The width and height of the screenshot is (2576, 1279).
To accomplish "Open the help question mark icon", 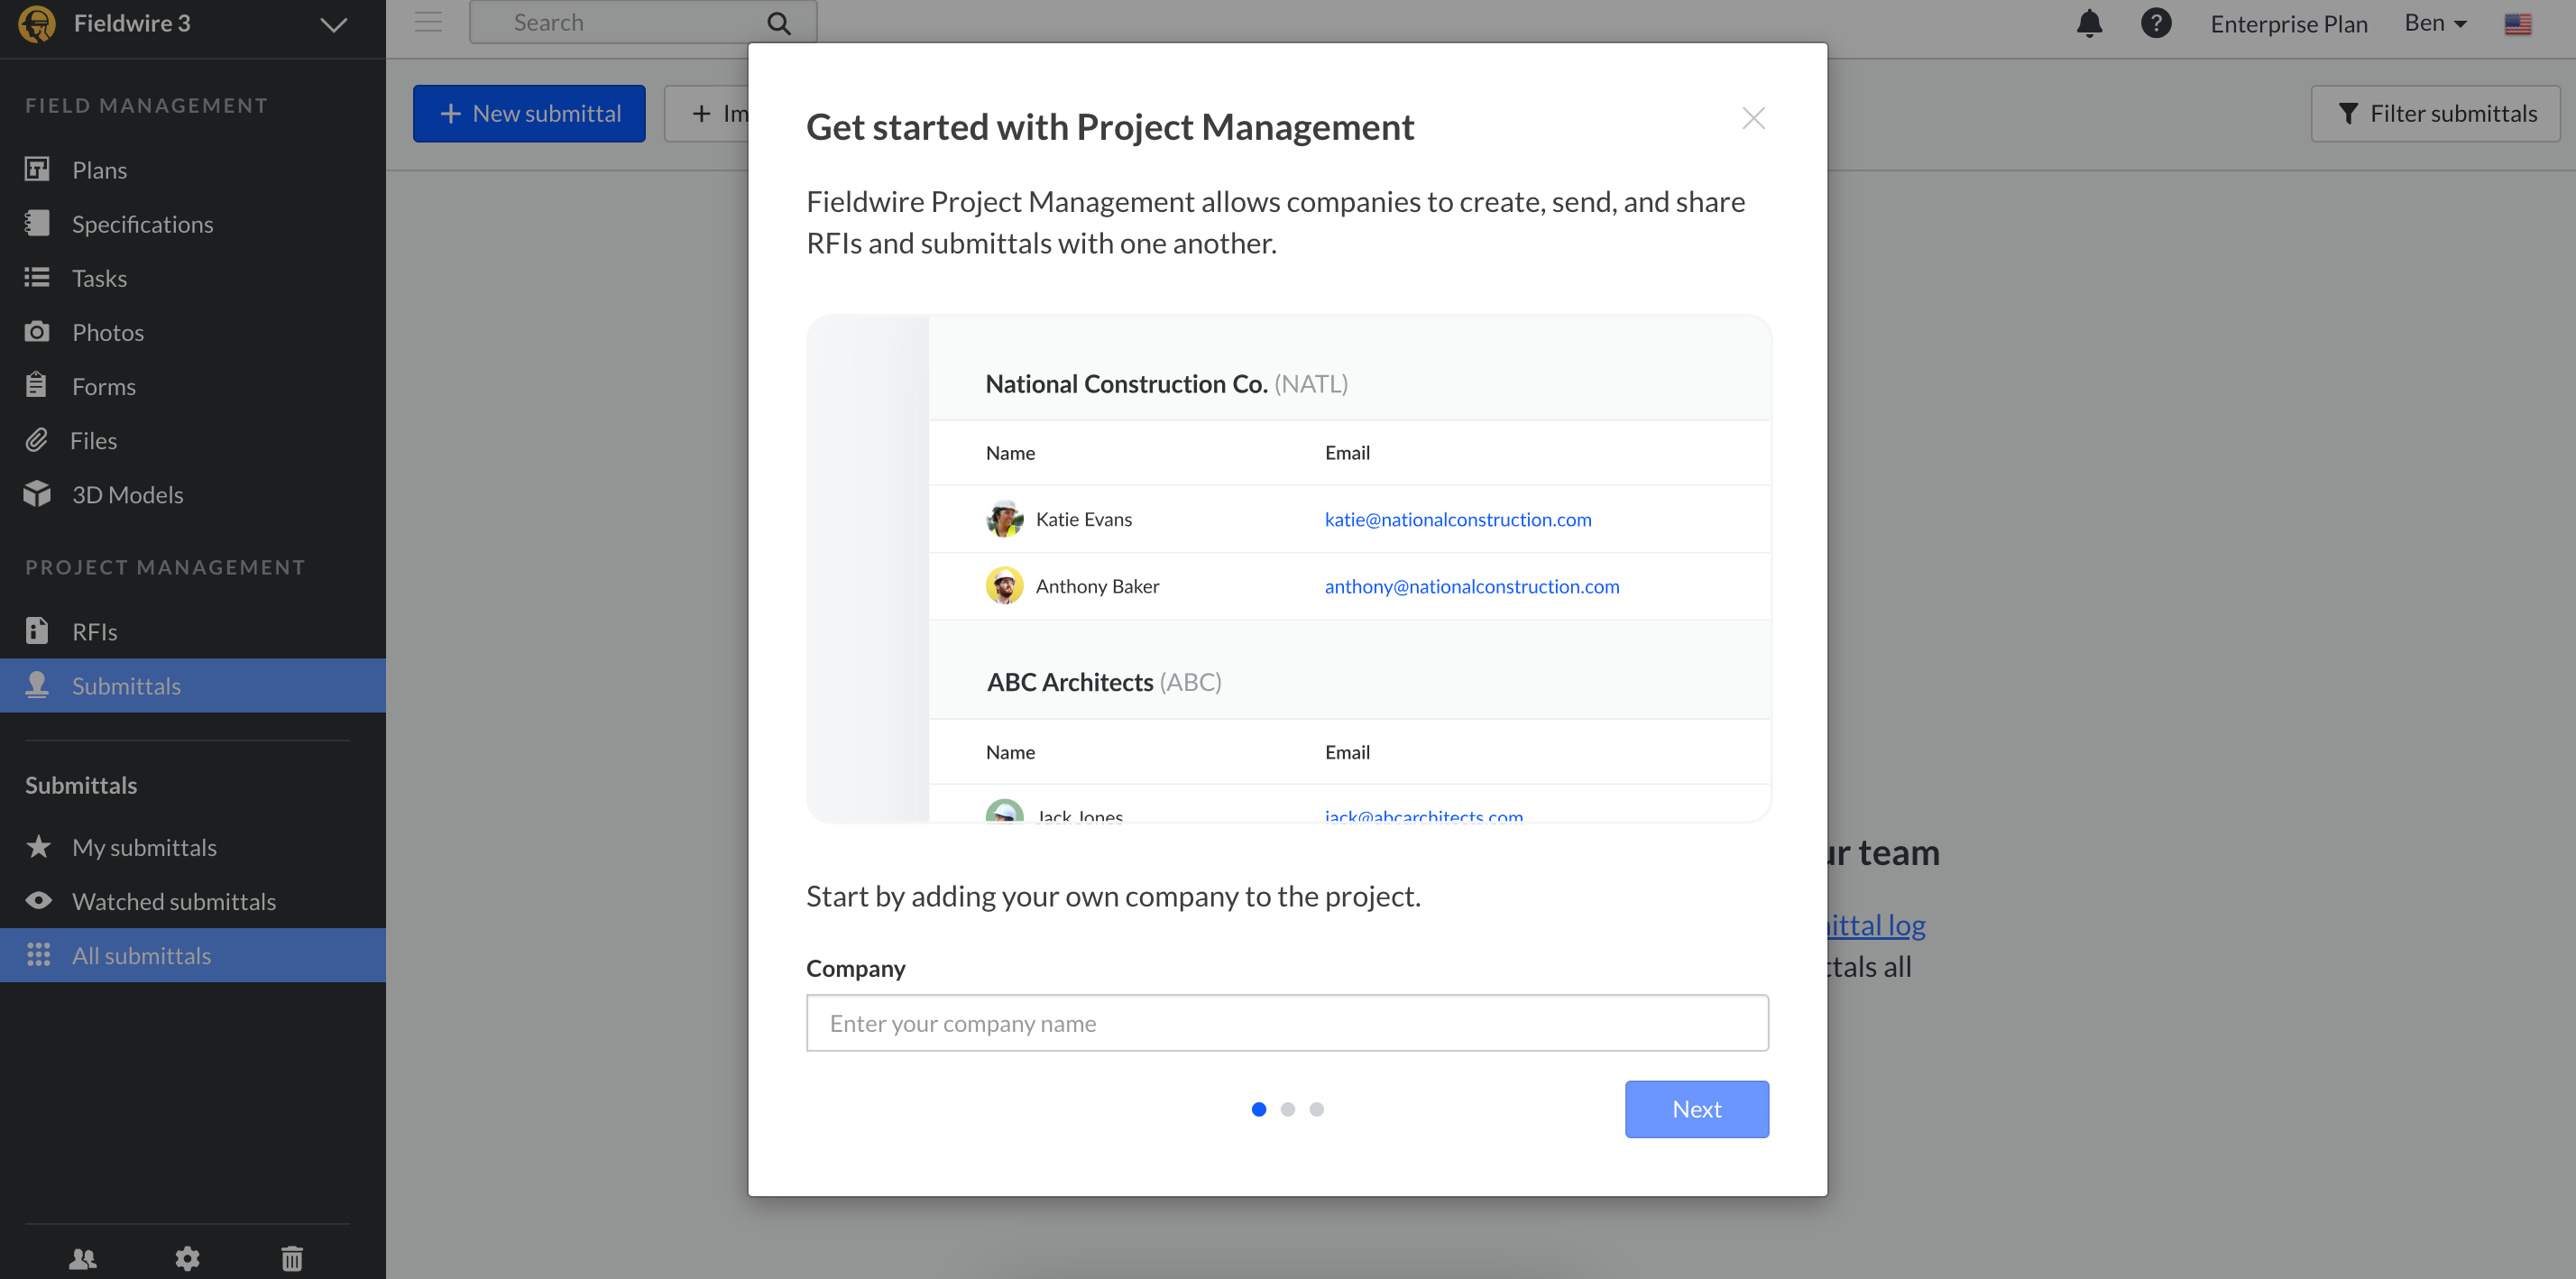I will [x=2155, y=23].
